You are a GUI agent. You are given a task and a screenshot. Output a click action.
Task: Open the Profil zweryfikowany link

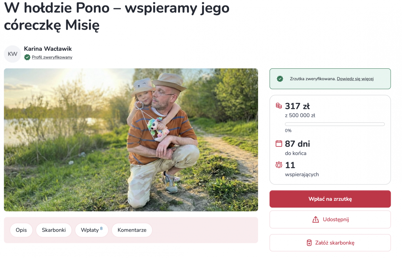(x=52, y=57)
